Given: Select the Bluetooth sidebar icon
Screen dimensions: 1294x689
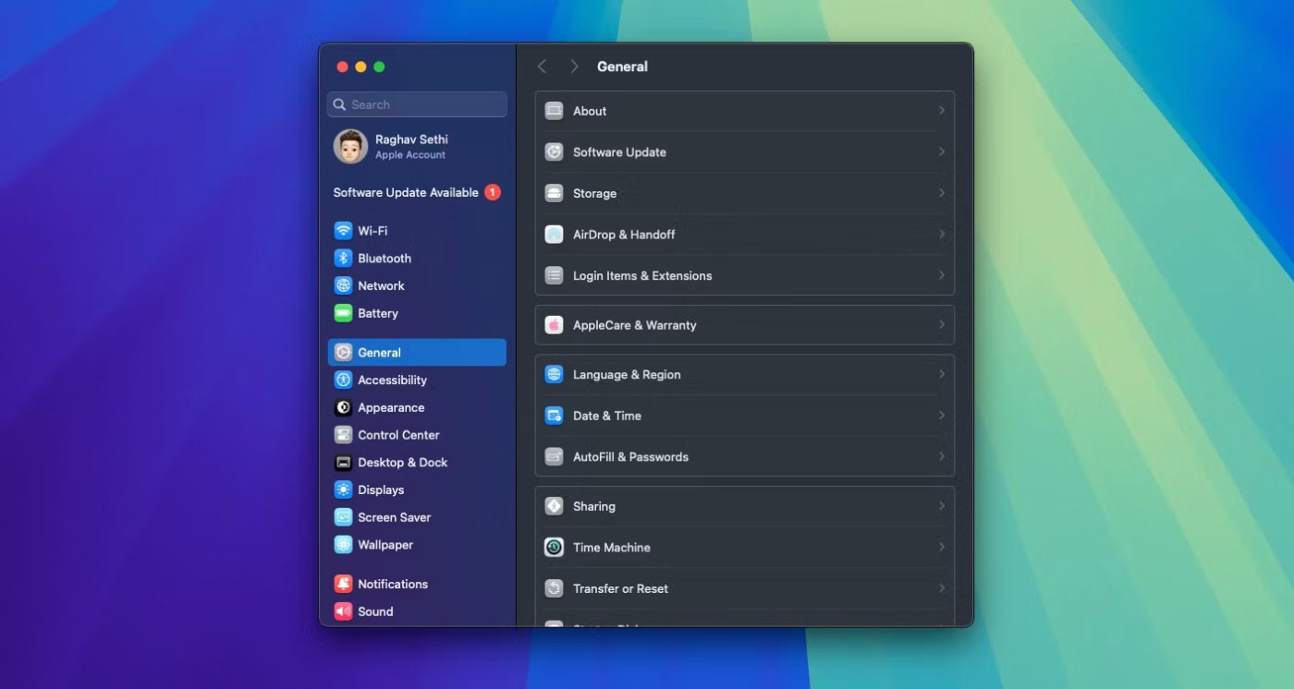Looking at the screenshot, I should 343,259.
